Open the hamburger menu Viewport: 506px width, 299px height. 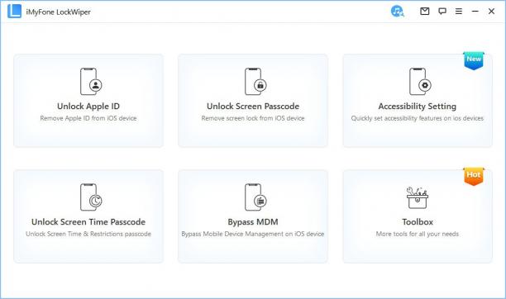(x=459, y=12)
